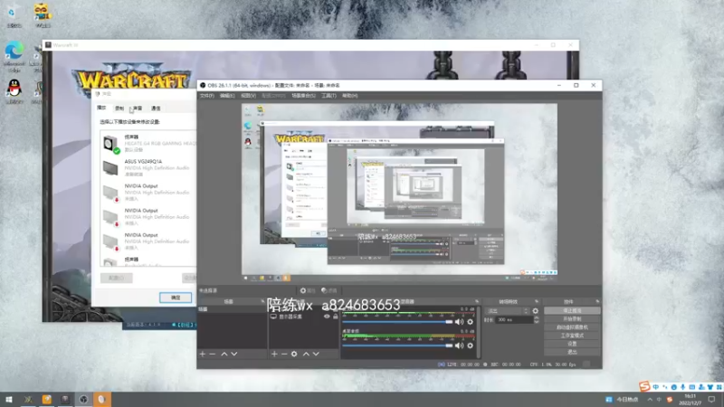Mute the second audio mixer channel speaker

pyautogui.click(x=459, y=345)
